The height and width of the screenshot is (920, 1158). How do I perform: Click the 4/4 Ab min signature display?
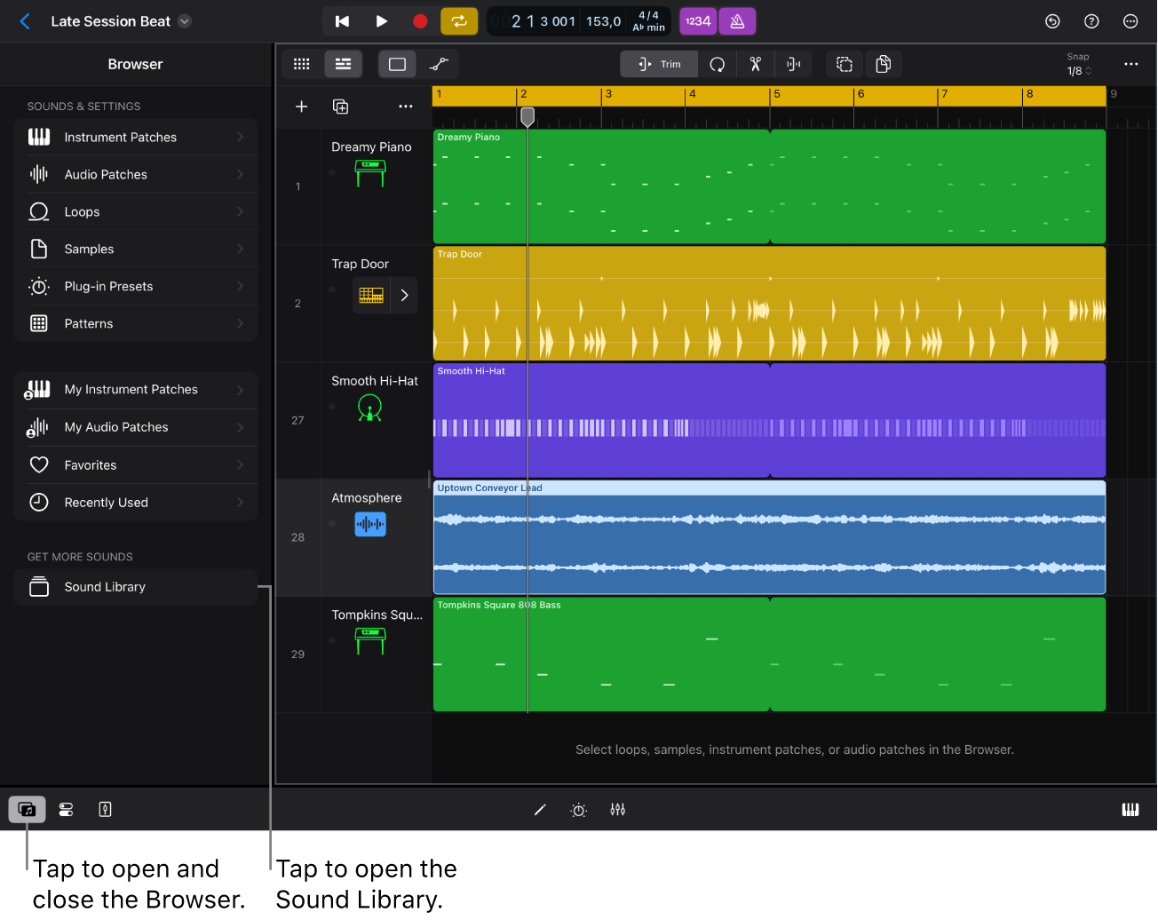pos(649,21)
